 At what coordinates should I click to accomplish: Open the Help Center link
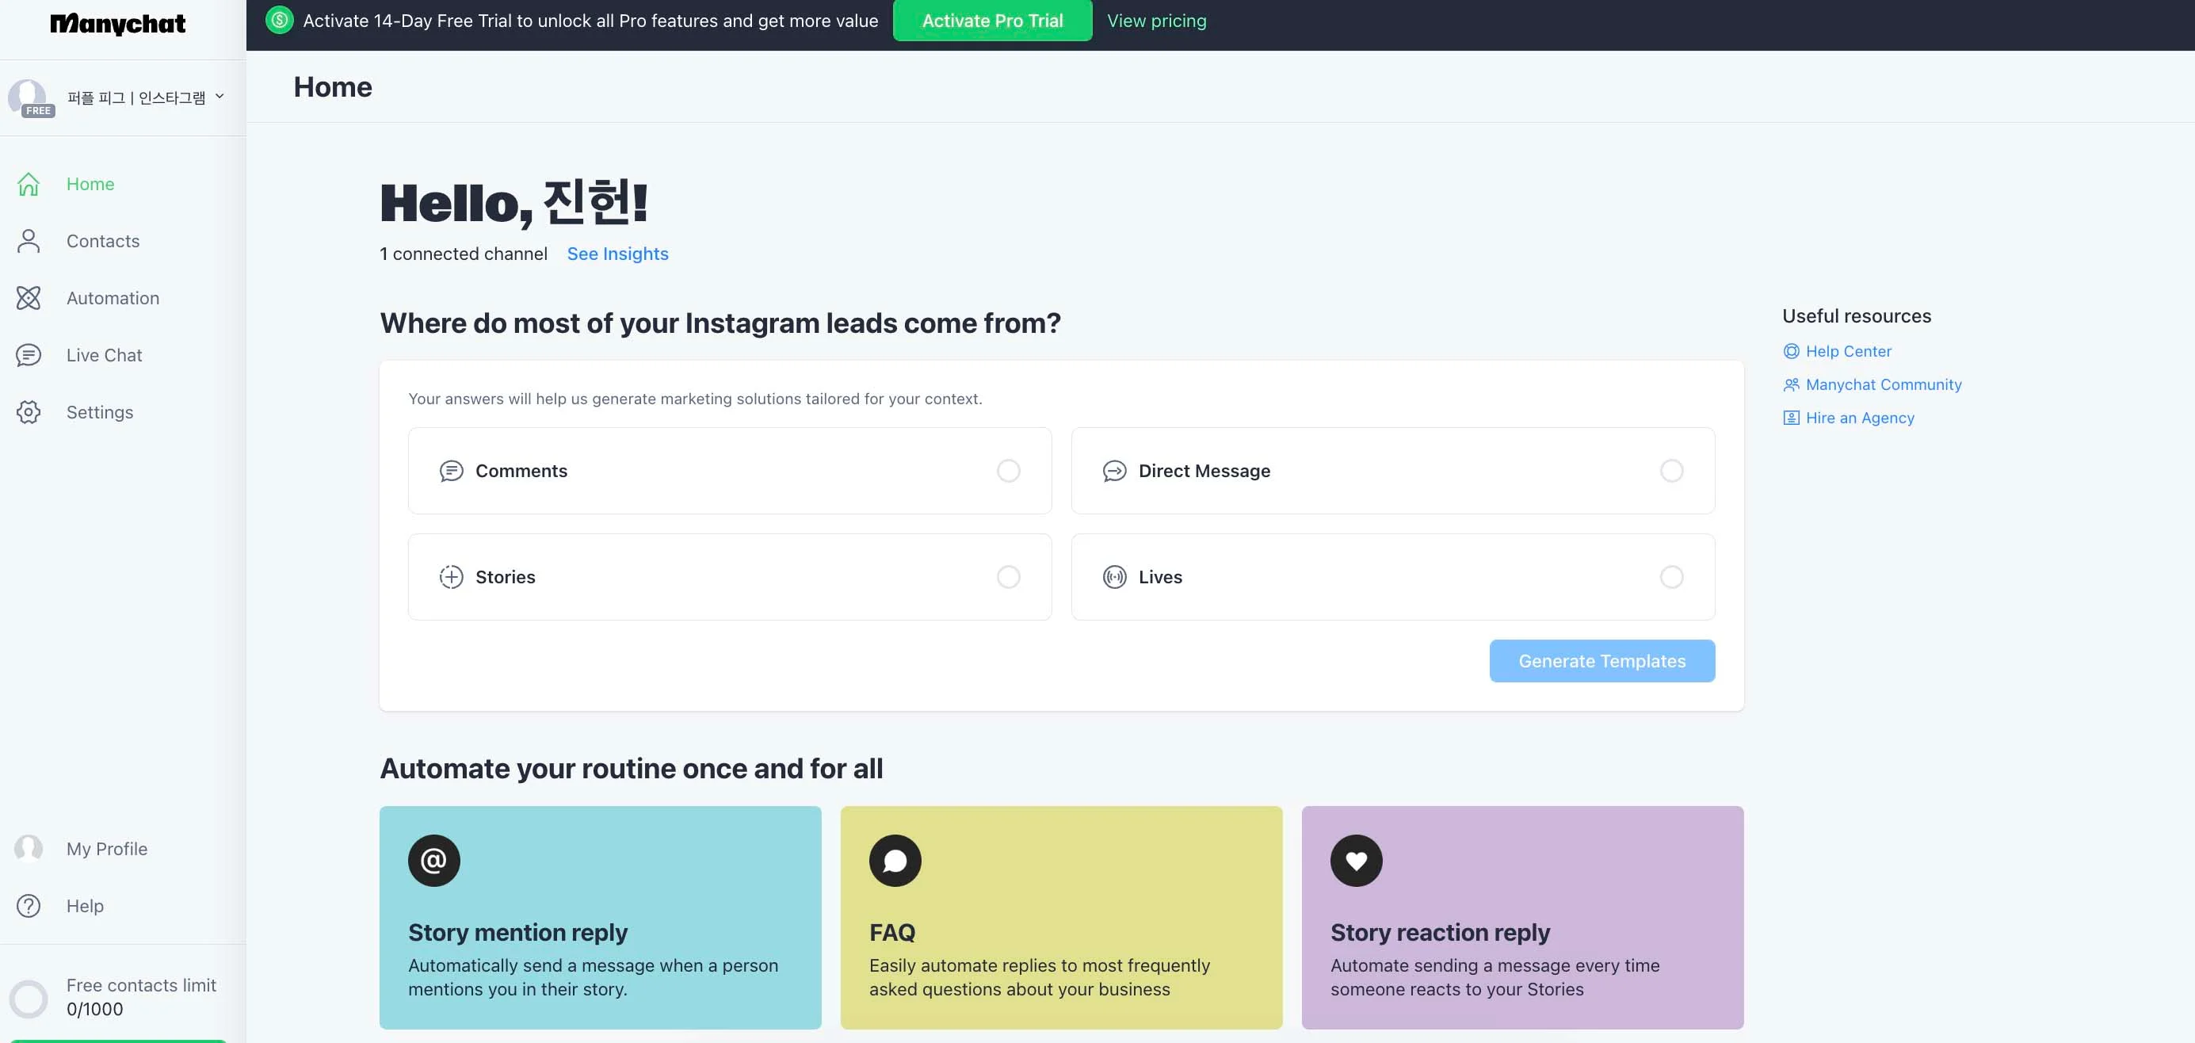(x=1848, y=351)
